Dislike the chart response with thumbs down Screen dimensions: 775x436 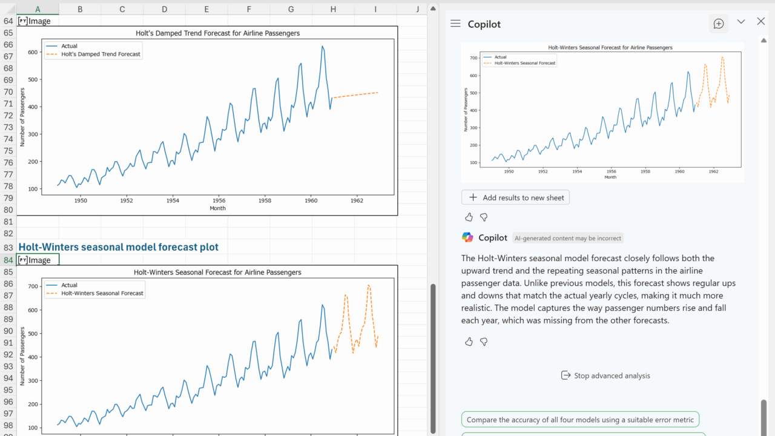(484, 217)
